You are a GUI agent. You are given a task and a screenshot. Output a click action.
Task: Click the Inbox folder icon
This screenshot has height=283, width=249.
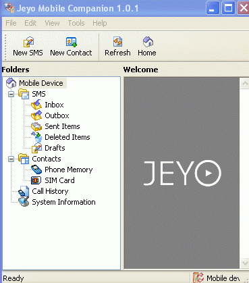point(36,105)
